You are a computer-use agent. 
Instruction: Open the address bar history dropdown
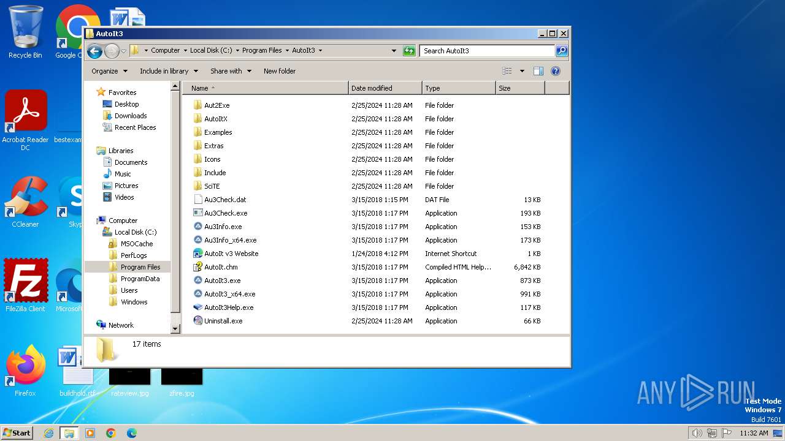394,51
